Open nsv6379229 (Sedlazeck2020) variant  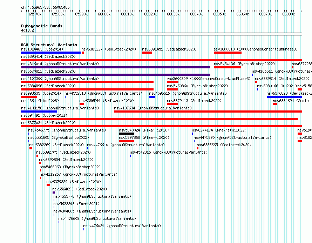click(74, 182)
